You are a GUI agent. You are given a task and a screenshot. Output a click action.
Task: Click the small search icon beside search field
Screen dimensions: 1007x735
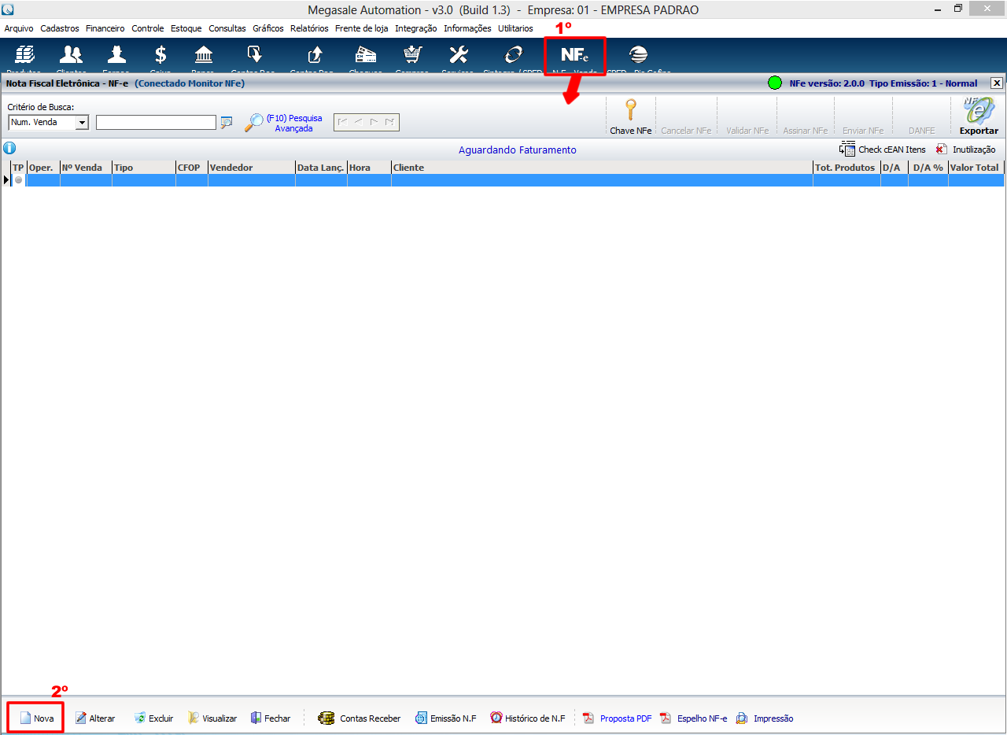point(227,122)
